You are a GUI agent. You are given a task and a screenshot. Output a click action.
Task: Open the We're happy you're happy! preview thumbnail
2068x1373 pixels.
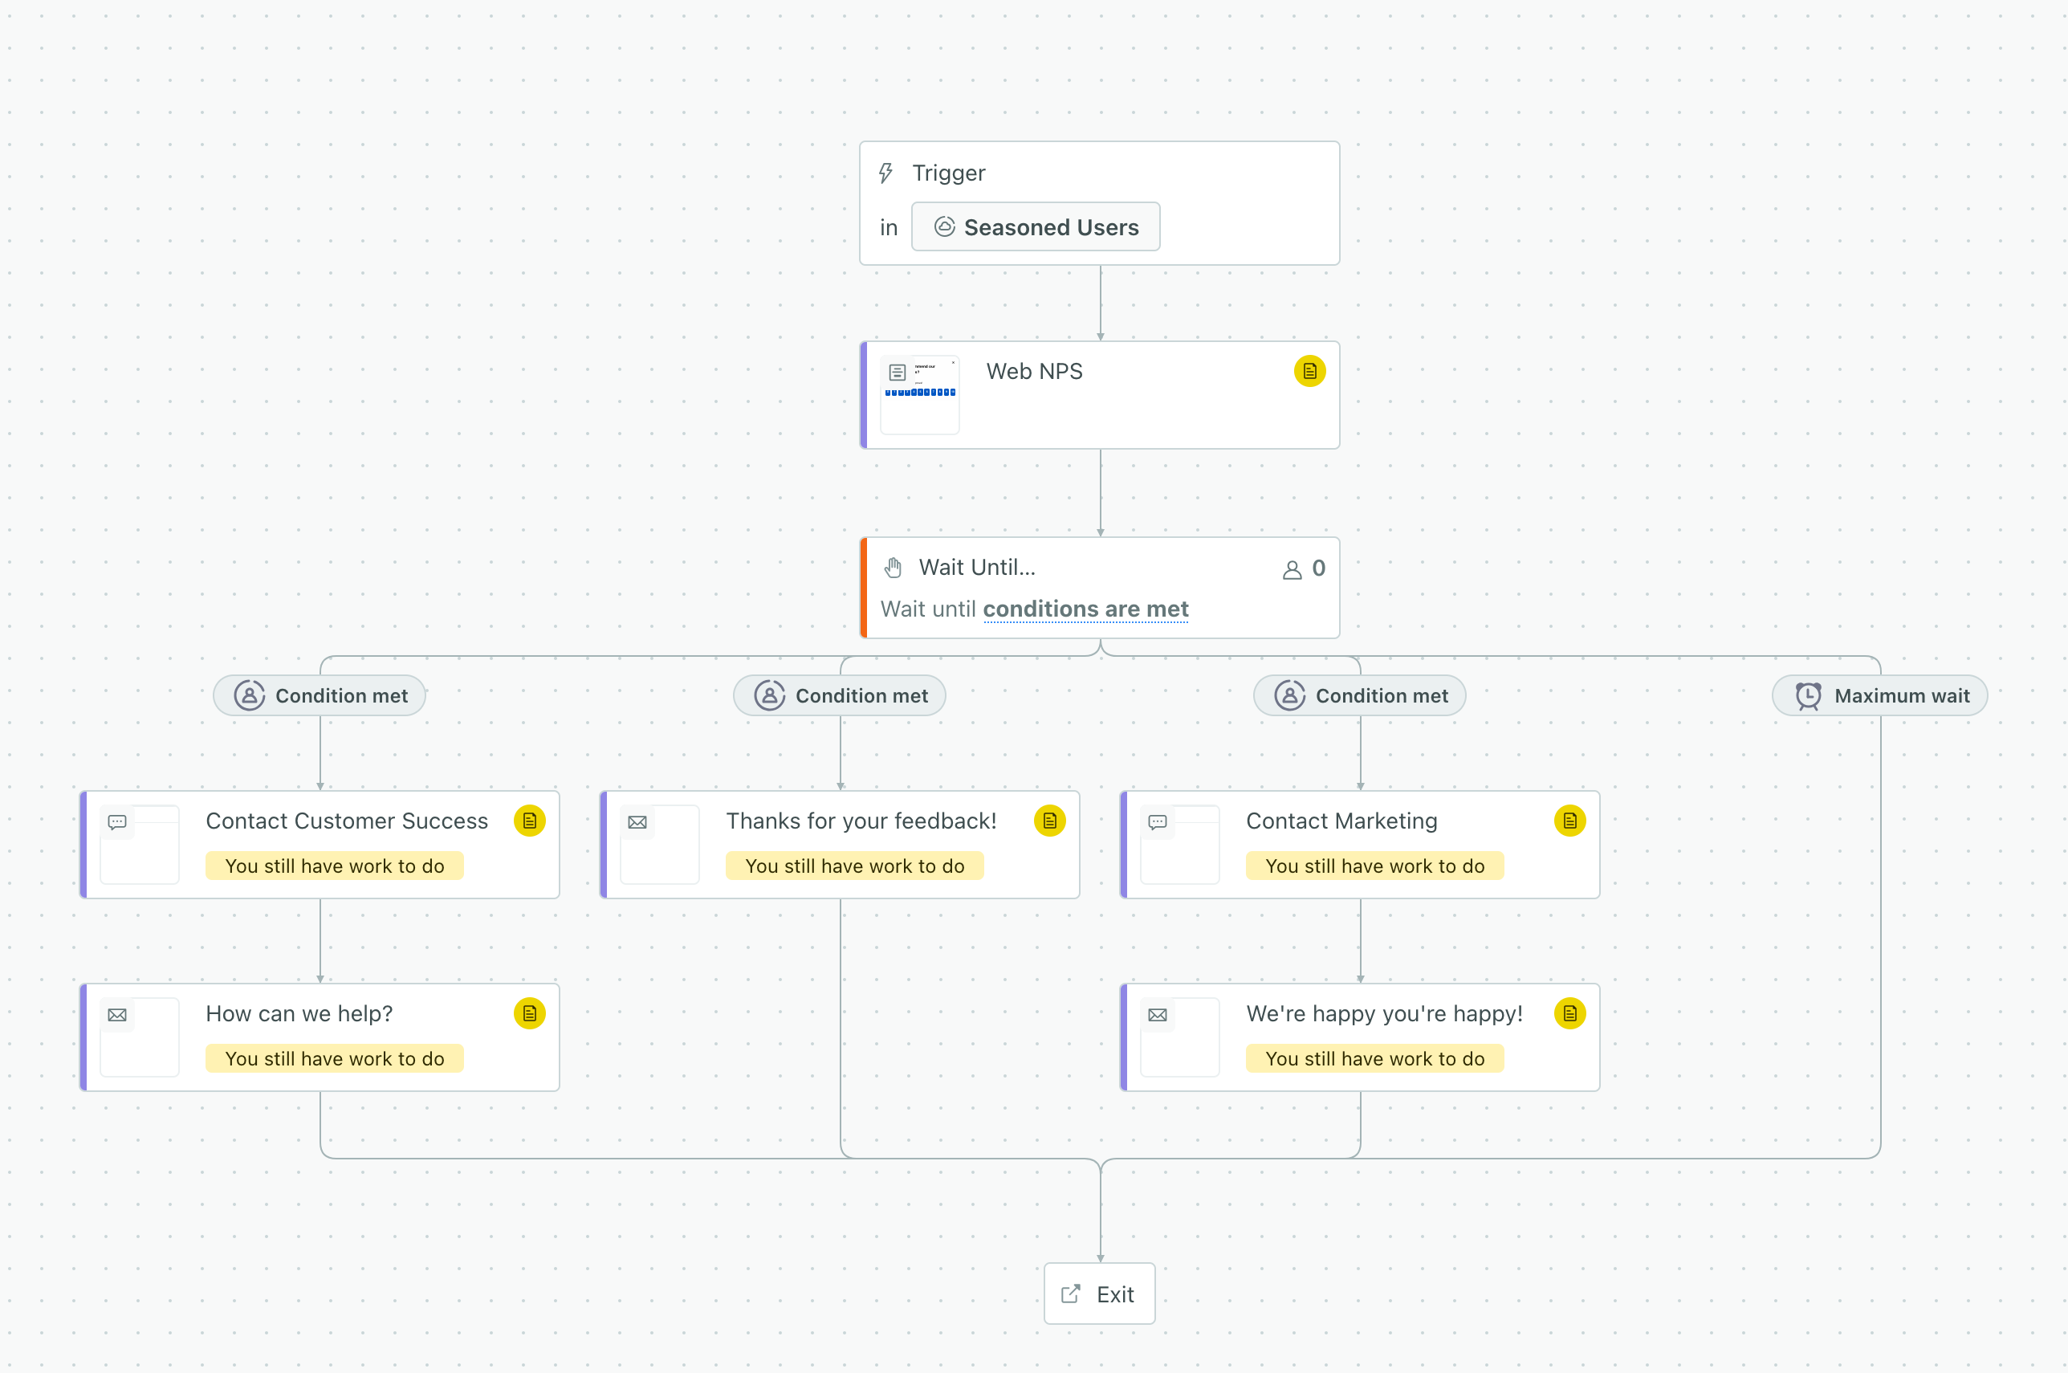(1179, 1037)
